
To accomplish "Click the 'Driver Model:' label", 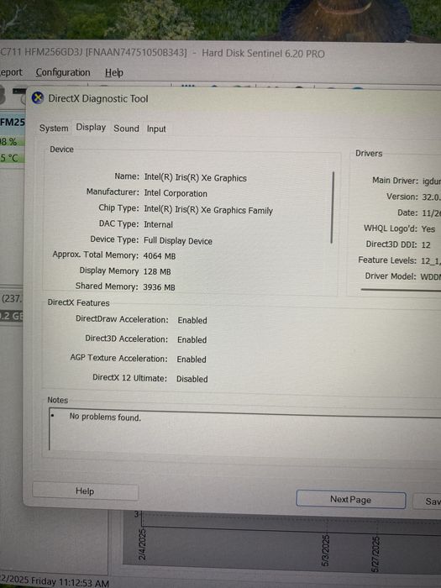I will [391, 276].
